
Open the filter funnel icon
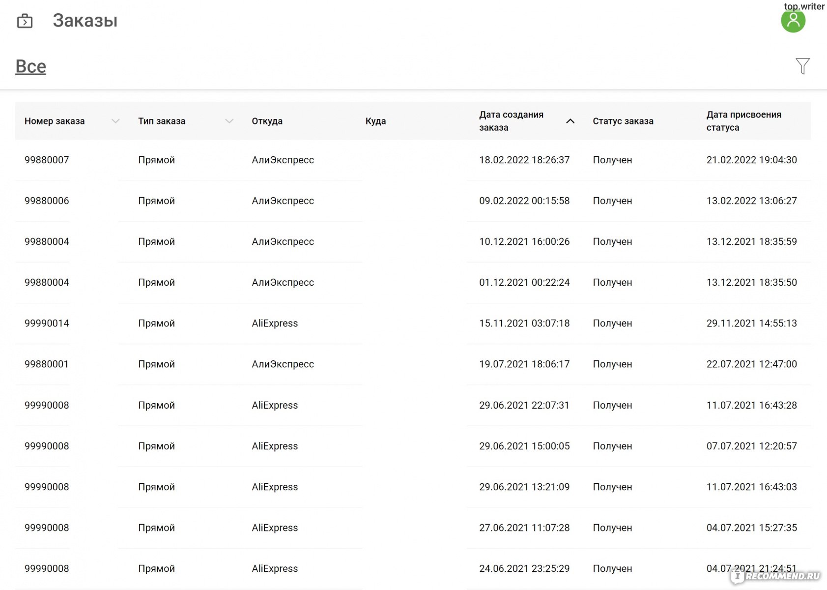click(x=802, y=66)
